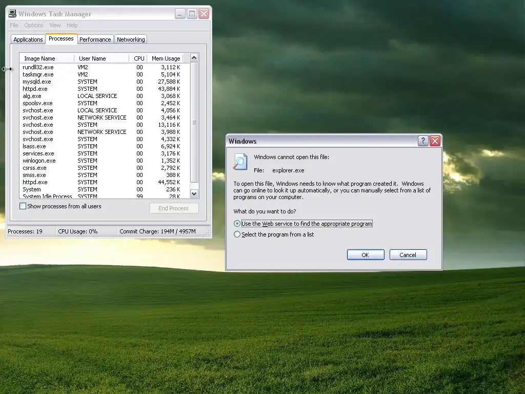Close the Windows cannot open file dialog
This screenshot has height=394, width=525.
435,141
